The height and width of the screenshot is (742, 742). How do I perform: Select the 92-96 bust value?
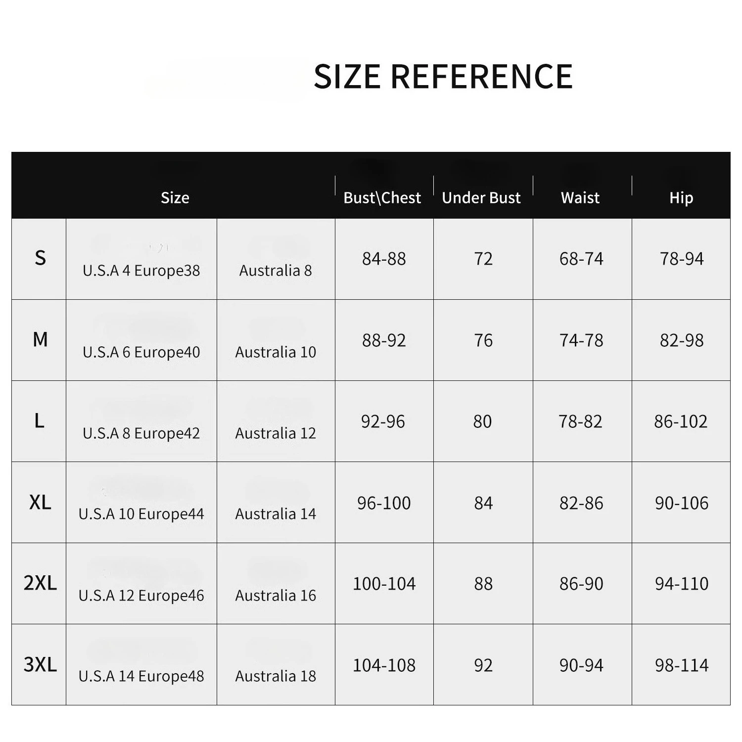[x=383, y=421]
